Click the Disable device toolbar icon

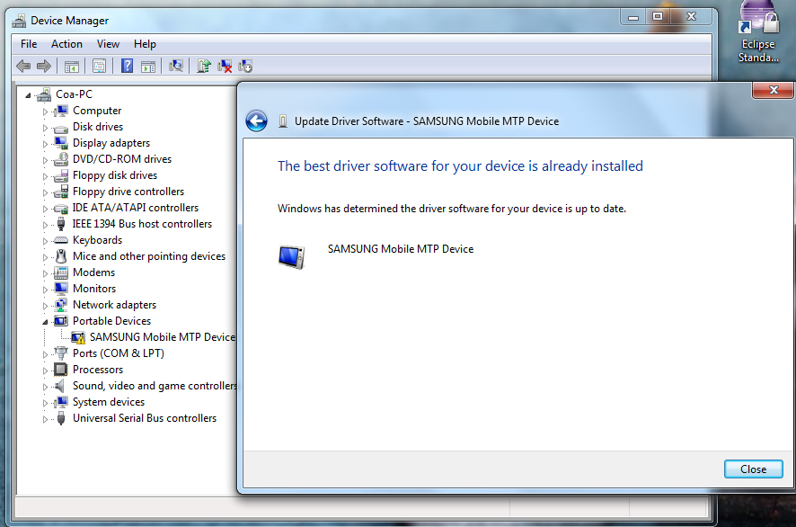pos(245,66)
